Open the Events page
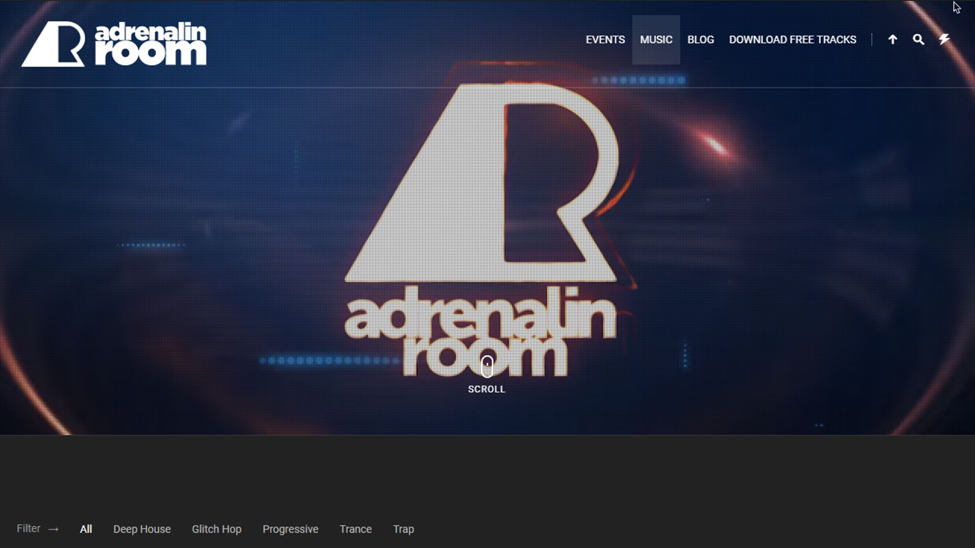Viewport: 975px width, 548px height. click(605, 40)
